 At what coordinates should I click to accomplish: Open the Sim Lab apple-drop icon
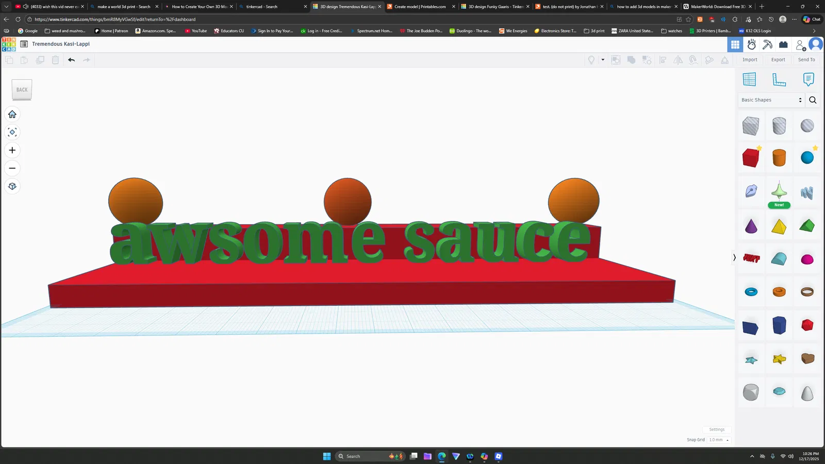tap(752, 45)
